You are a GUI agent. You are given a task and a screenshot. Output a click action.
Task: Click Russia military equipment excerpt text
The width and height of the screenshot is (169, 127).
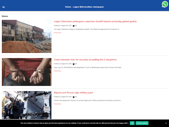pyautogui.click(x=87, y=101)
